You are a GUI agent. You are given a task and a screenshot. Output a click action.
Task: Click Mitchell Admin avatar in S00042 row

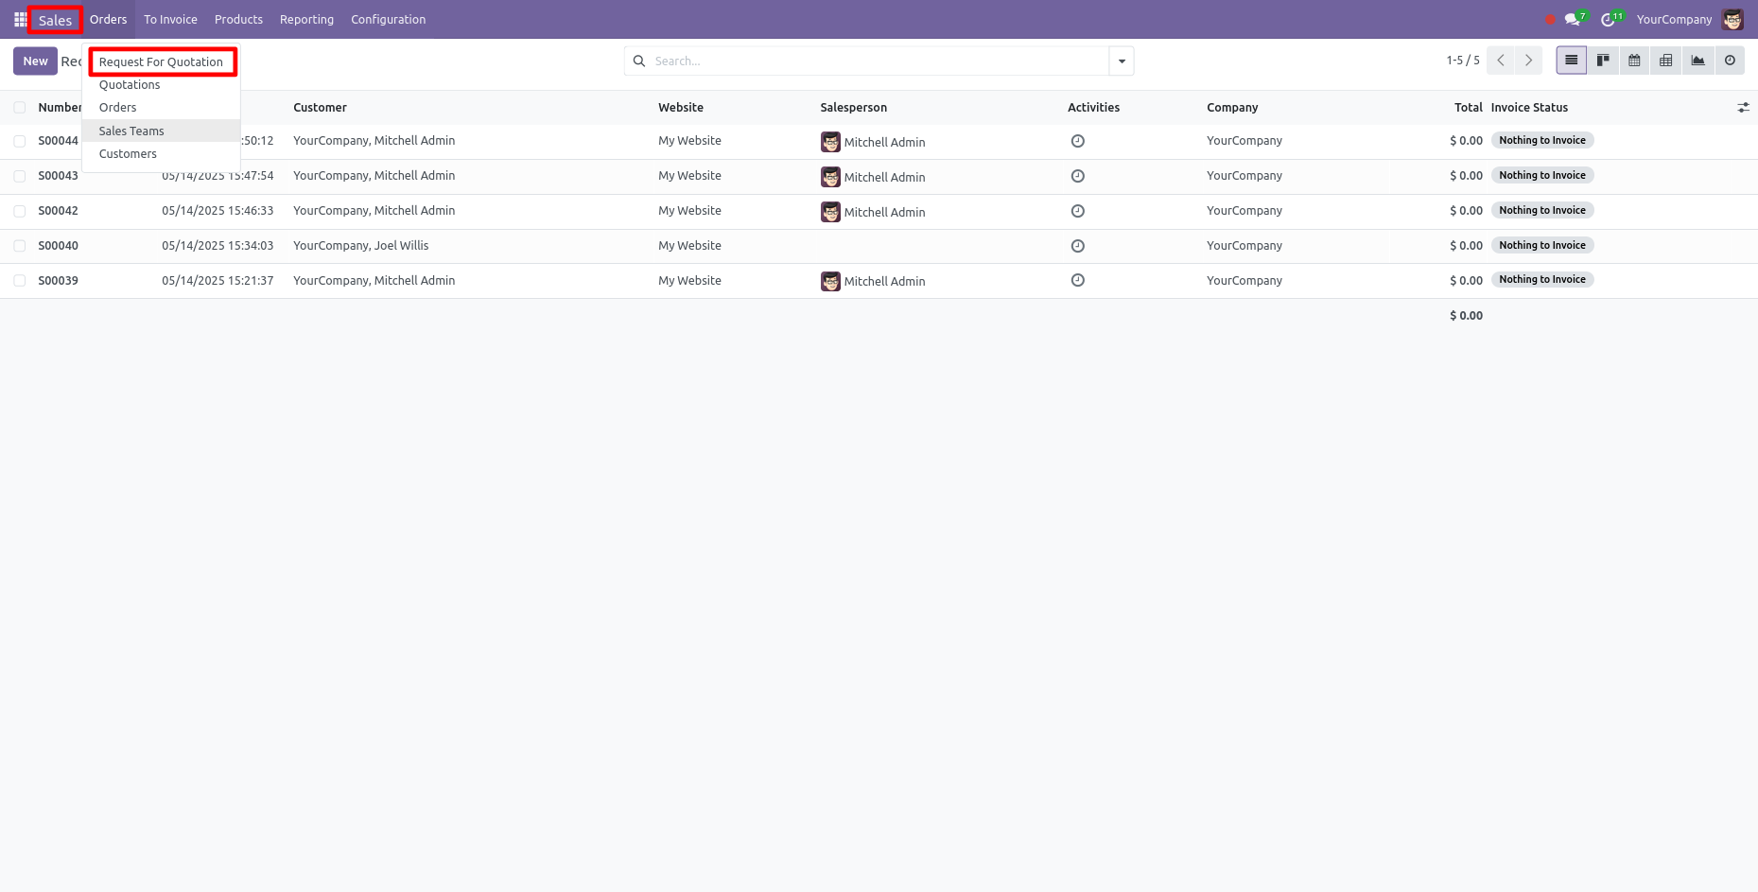click(x=830, y=212)
